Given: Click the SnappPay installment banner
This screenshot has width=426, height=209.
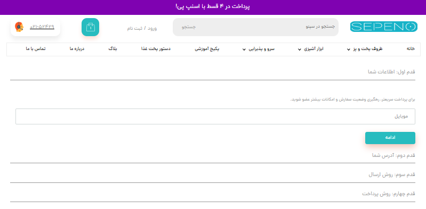Looking at the screenshot, I should tap(213, 7).
